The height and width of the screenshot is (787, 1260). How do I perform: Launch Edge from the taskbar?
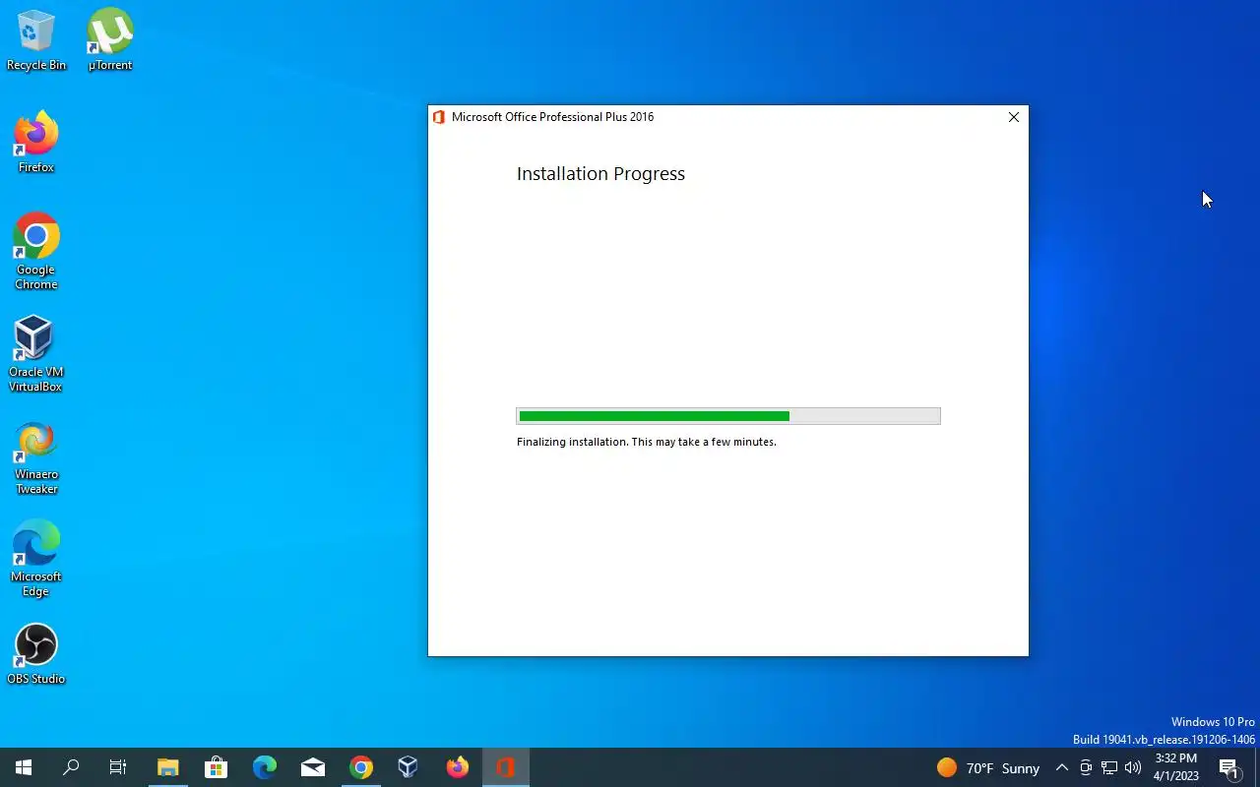click(x=264, y=767)
